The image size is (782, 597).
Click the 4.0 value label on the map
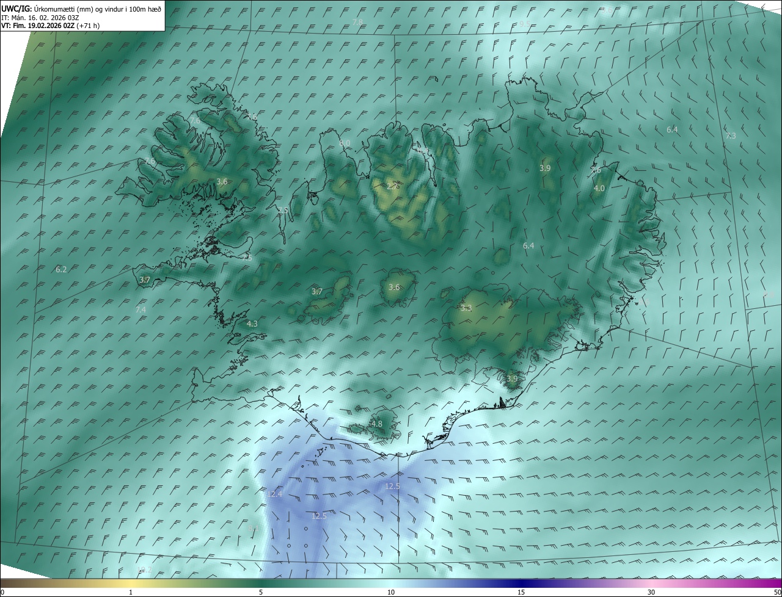(599, 189)
